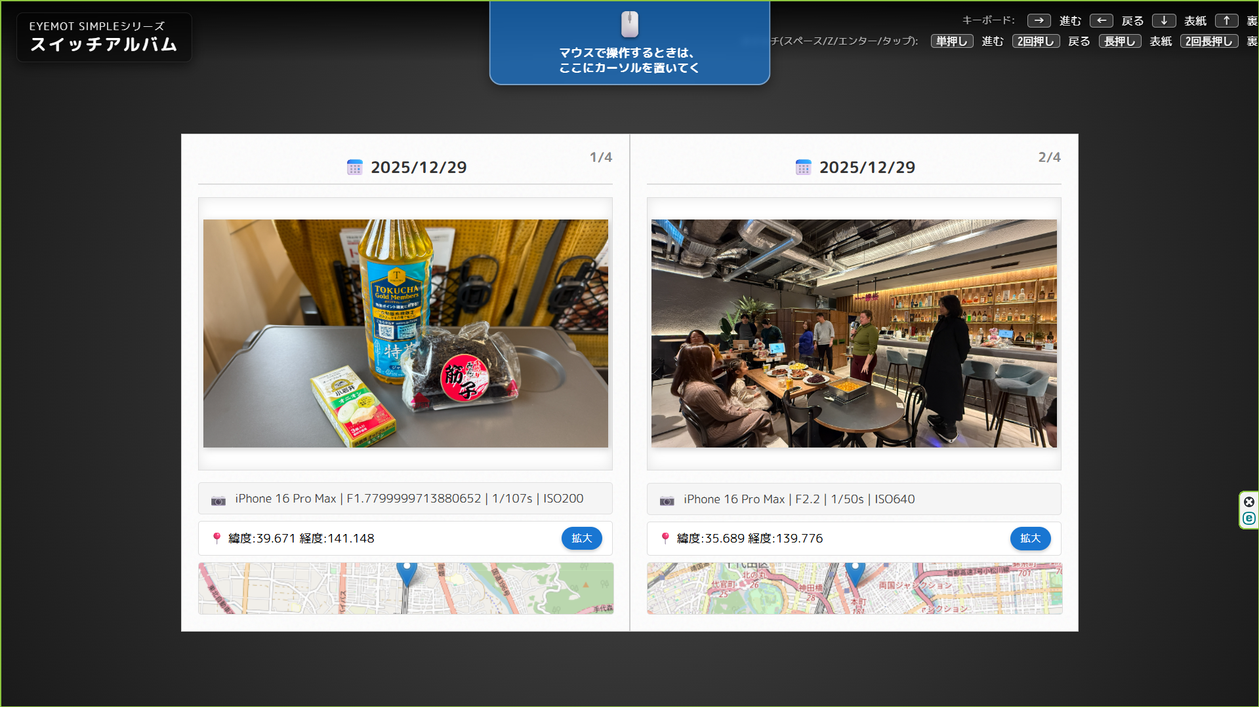
Task: Click the 単押し switch key label
Action: point(951,41)
